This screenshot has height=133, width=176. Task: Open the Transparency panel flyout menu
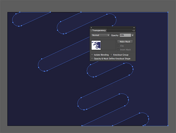133,31
